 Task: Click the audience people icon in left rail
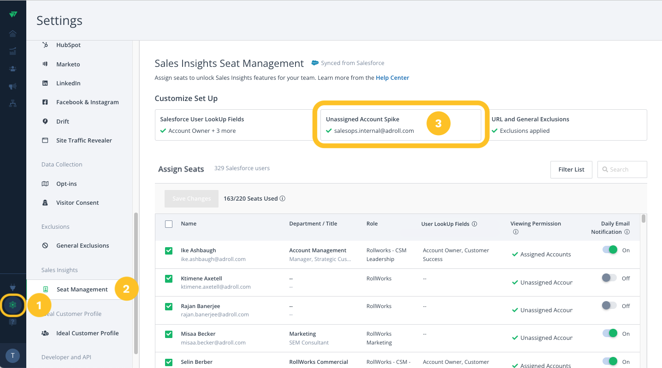(13, 69)
